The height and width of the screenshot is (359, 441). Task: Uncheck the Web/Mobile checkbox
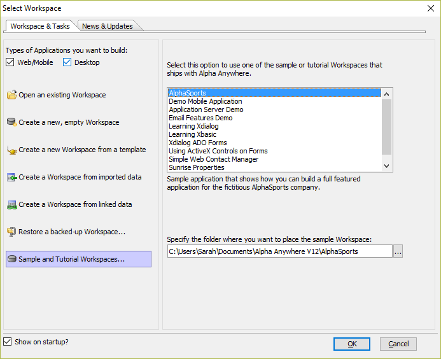[x=10, y=62]
